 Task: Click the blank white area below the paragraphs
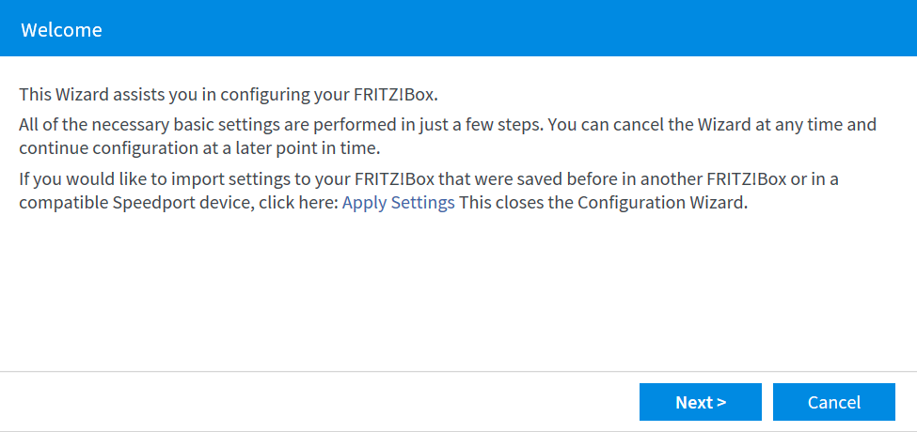459,292
